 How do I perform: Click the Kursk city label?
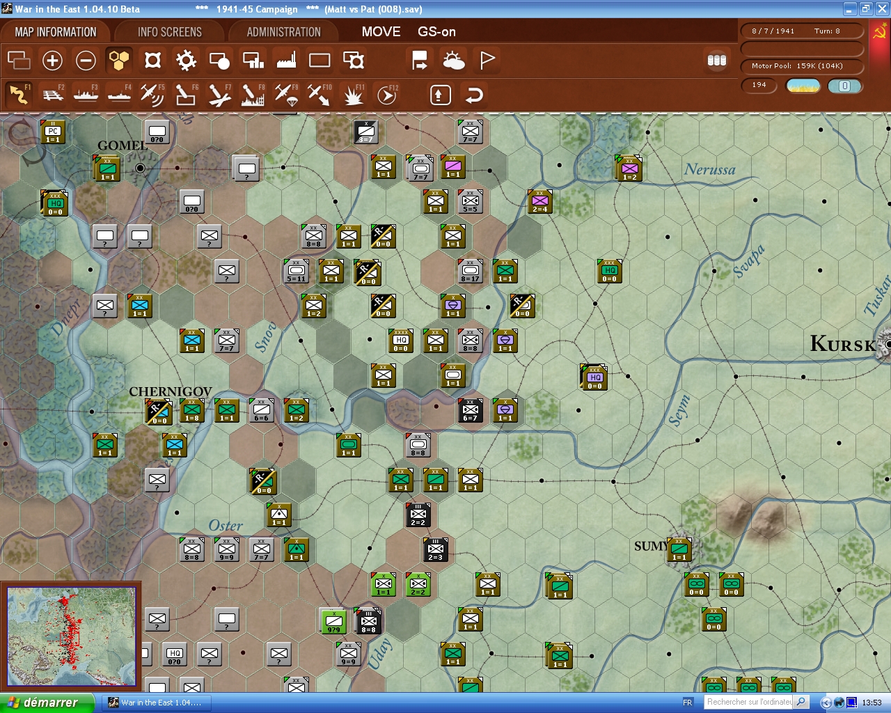pyautogui.click(x=843, y=344)
